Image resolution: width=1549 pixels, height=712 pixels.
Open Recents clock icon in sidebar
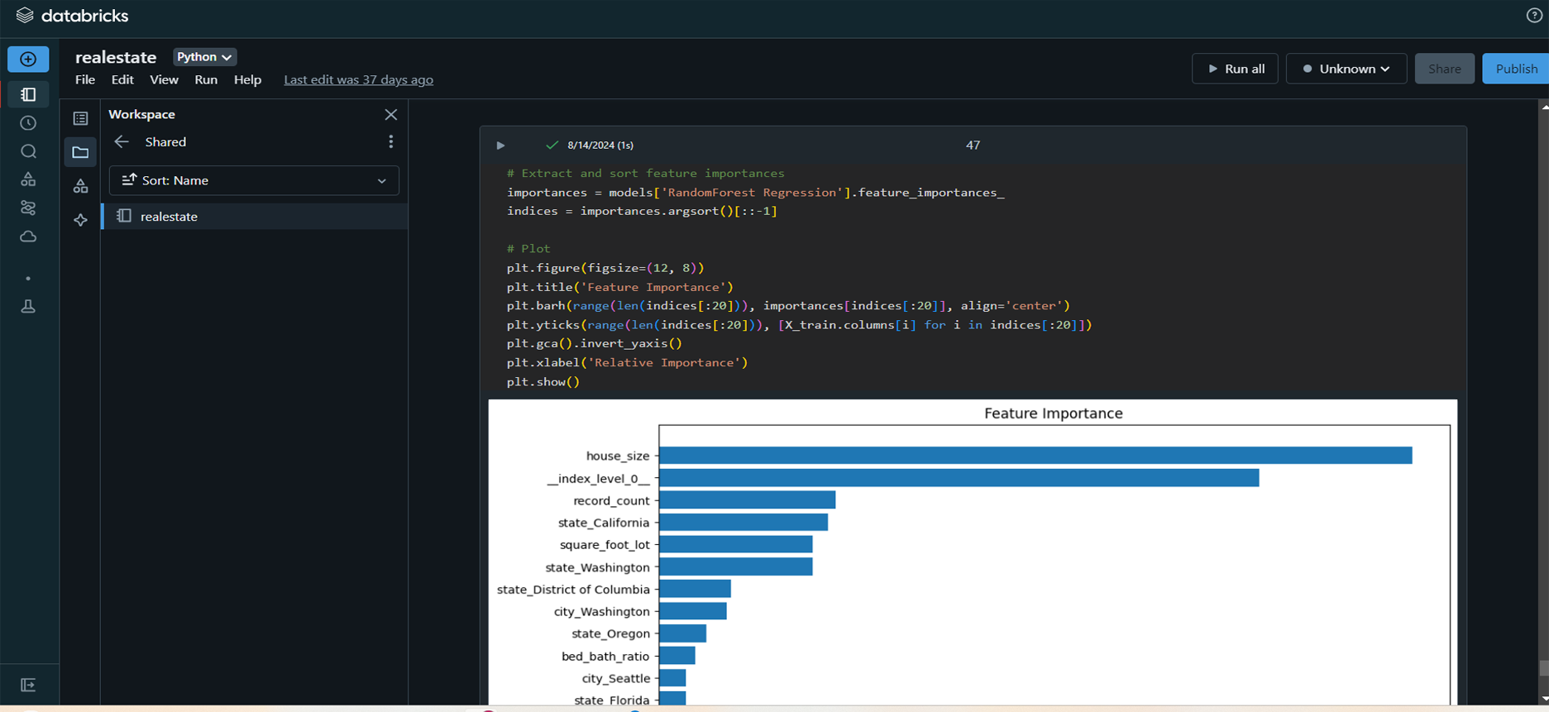pyautogui.click(x=28, y=123)
